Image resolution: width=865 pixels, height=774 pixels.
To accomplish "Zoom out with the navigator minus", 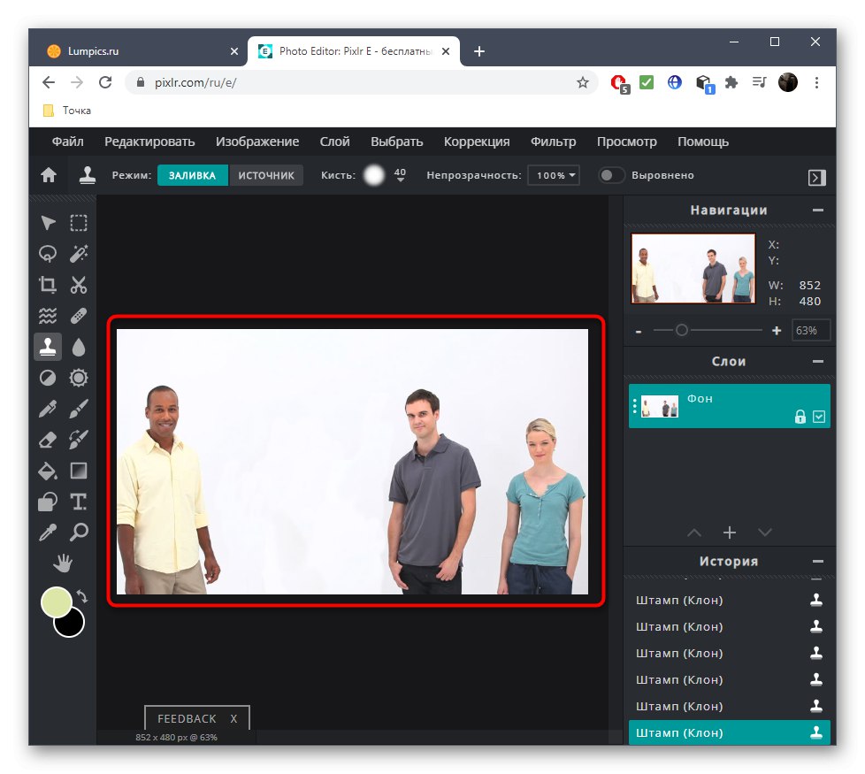I will [639, 331].
